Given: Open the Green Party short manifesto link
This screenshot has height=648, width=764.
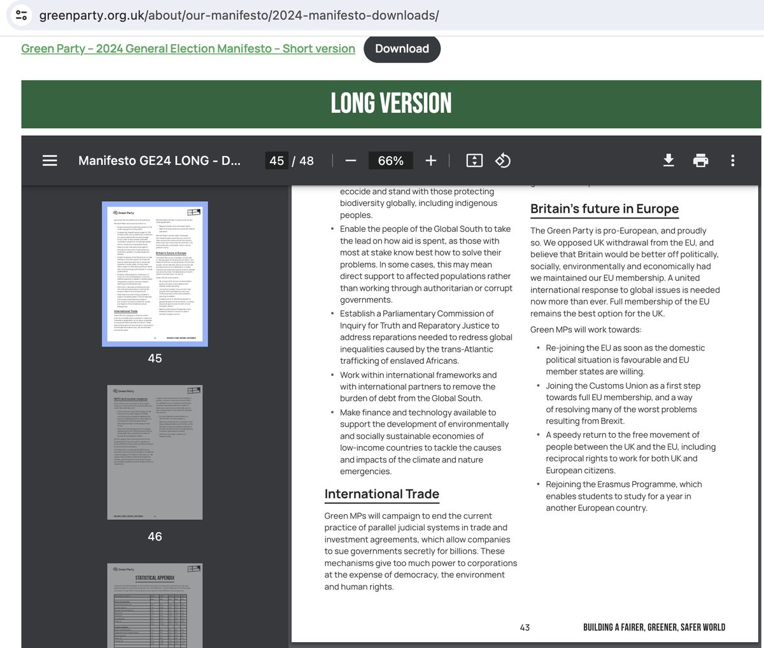Looking at the screenshot, I should click(188, 48).
